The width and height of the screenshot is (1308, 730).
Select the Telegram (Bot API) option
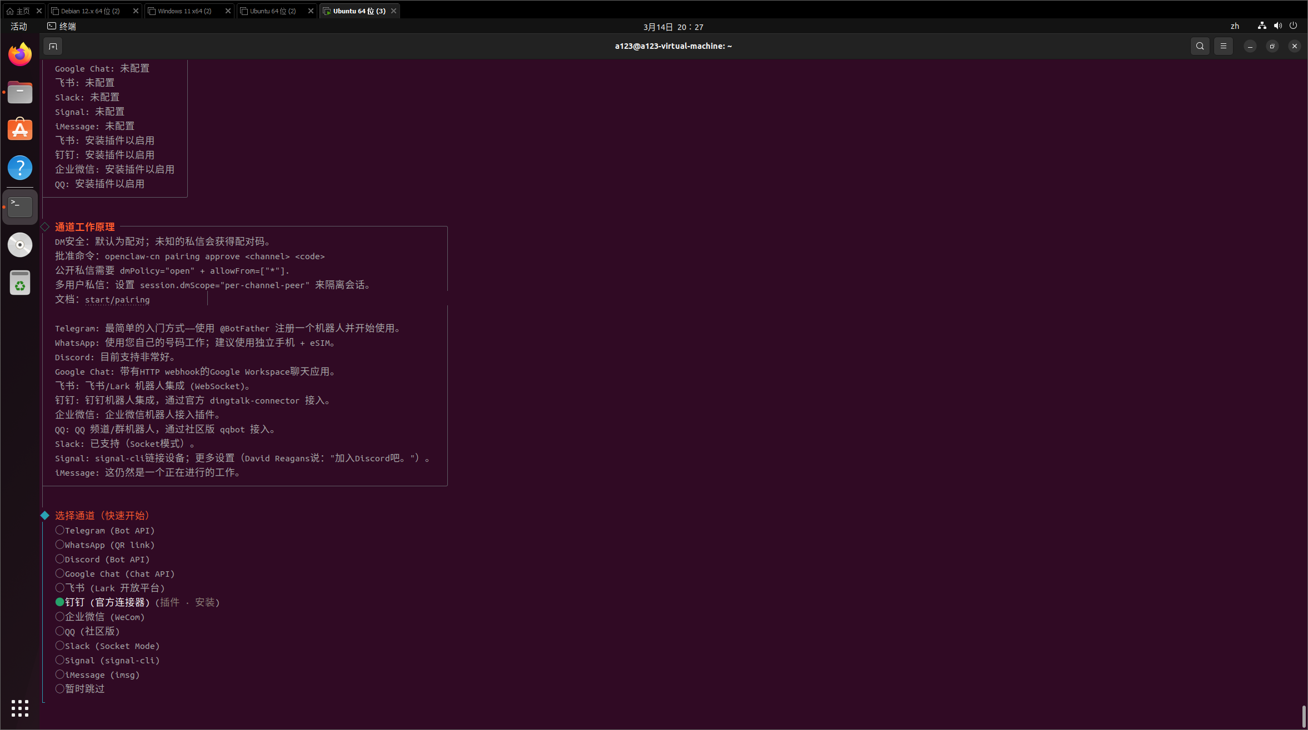tap(109, 531)
